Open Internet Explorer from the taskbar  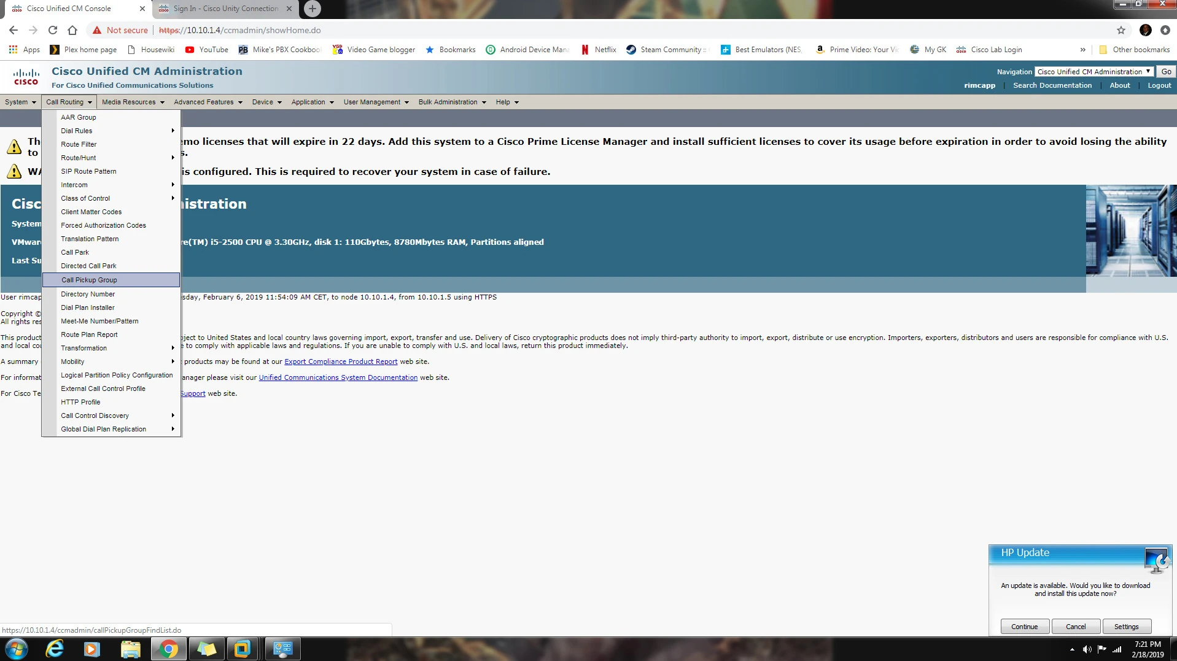(x=55, y=648)
